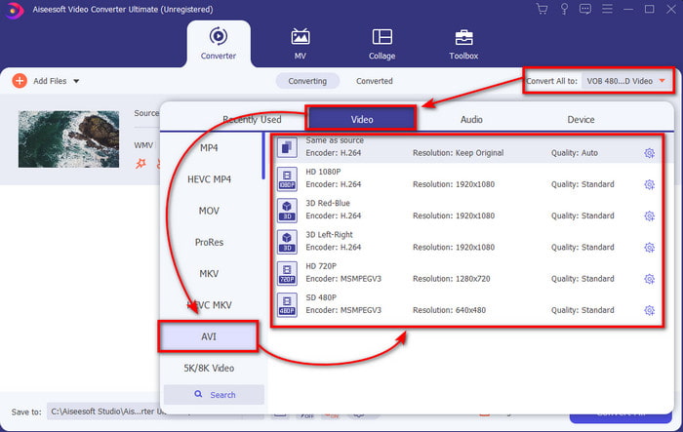Open the Converter tab
Screen dimensions: 683x432
[219, 44]
